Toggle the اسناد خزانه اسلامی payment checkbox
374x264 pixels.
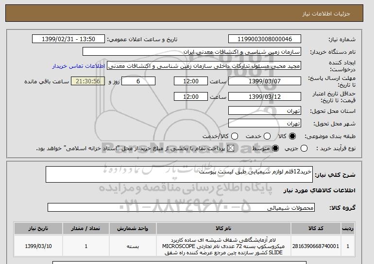click(230, 148)
